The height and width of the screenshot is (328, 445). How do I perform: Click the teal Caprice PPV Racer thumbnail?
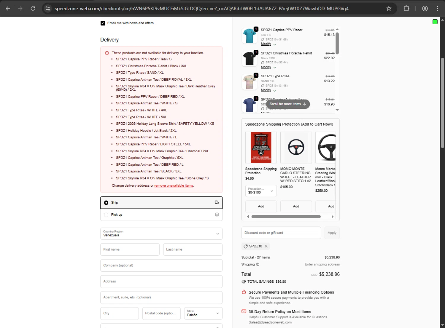[x=249, y=36]
